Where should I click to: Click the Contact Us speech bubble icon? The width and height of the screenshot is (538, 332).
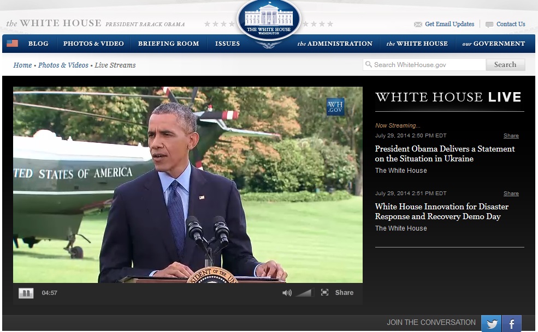[489, 25]
